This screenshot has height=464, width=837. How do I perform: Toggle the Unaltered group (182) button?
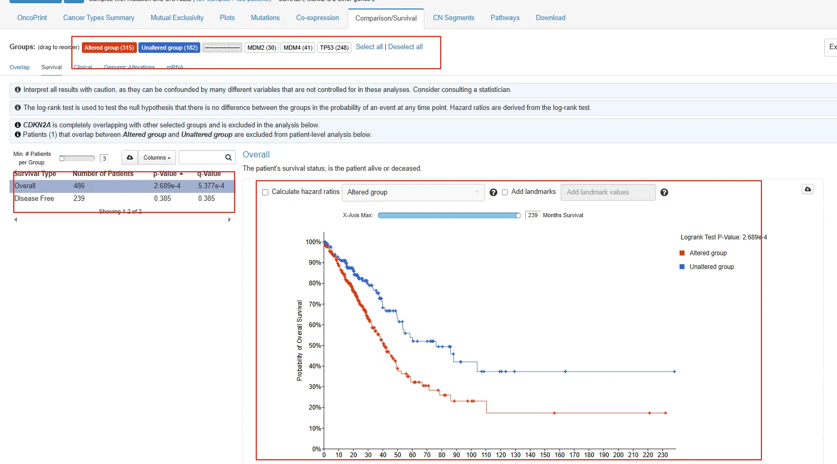[x=169, y=48]
